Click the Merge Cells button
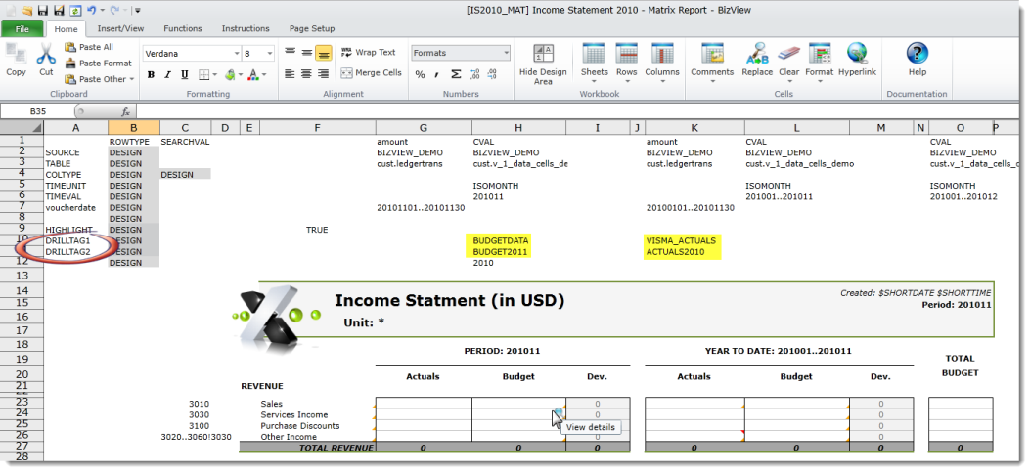 (x=371, y=73)
